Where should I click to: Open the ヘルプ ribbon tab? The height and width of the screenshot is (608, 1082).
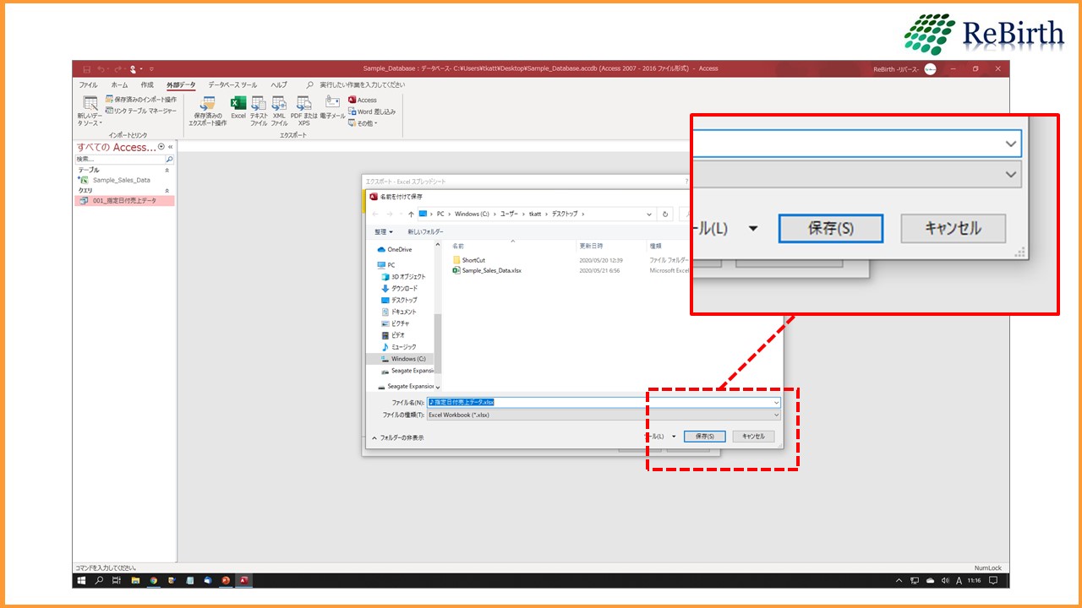279,85
